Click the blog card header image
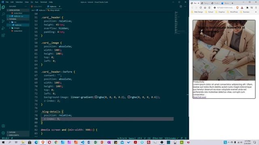 tap(224, 50)
